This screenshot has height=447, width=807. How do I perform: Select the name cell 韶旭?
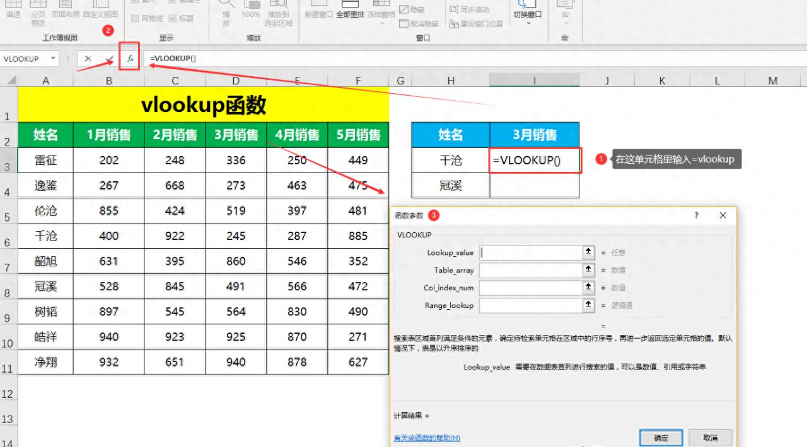point(45,261)
